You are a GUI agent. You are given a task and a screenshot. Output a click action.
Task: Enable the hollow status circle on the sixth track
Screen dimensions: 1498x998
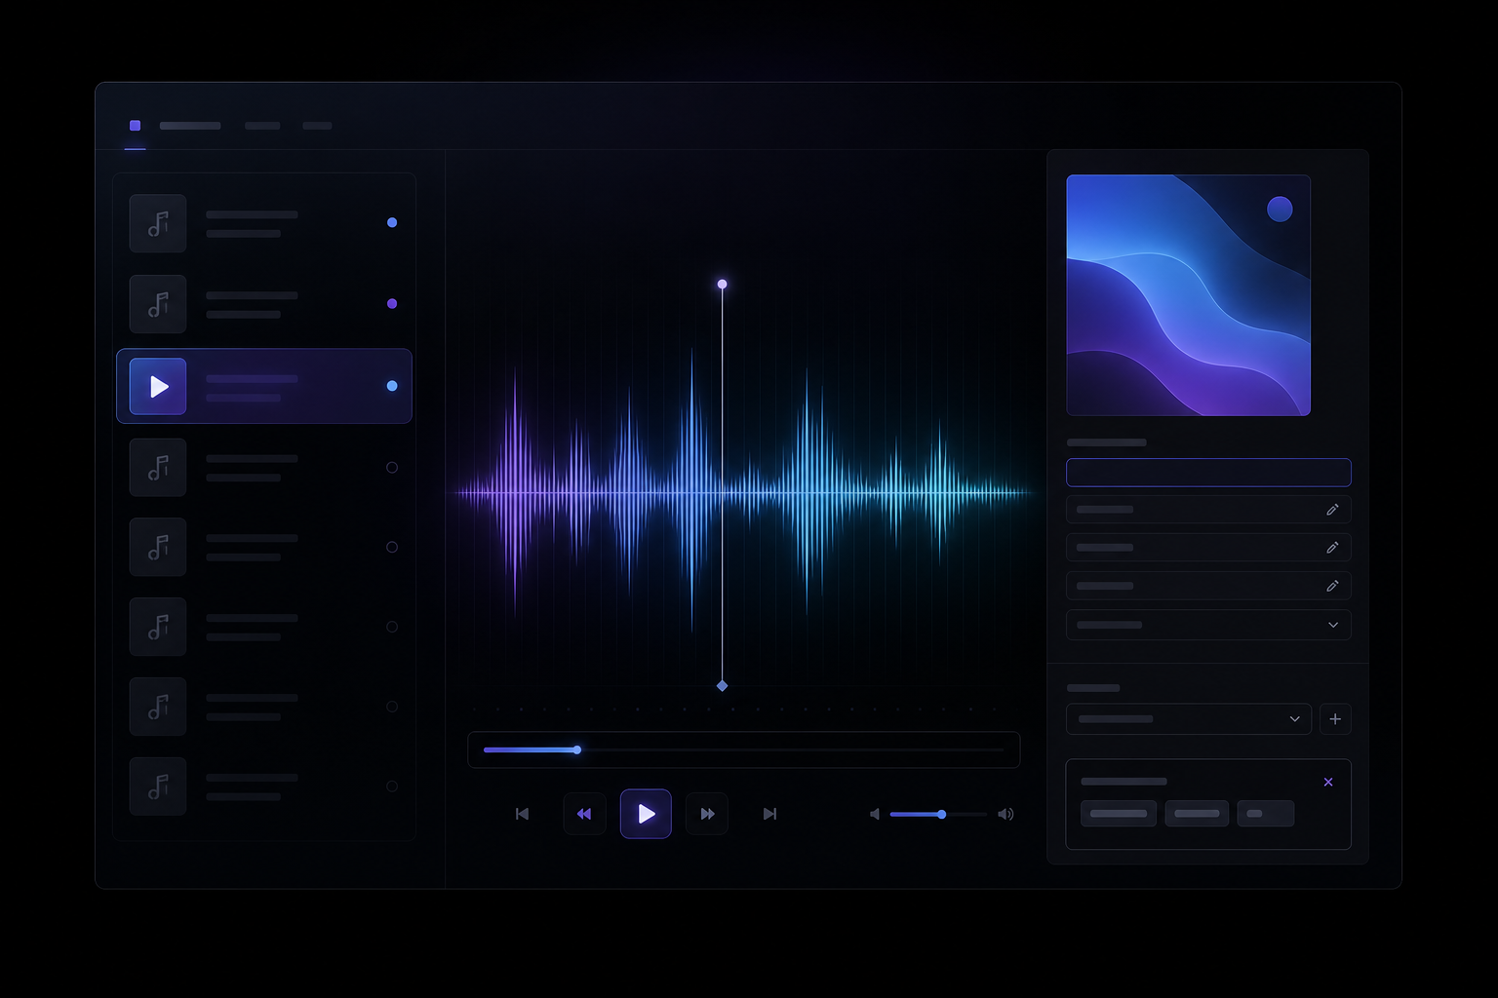pyautogui.click(x=392, y=627)
